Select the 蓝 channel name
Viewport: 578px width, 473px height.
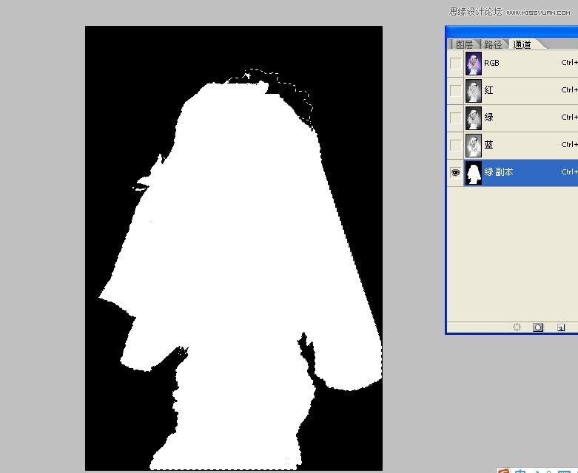click(488, 145)
